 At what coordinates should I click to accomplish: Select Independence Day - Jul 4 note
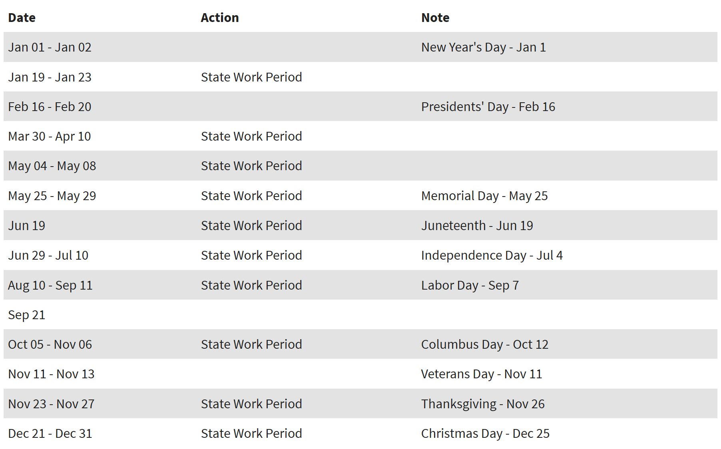click(x=492, y=255)
